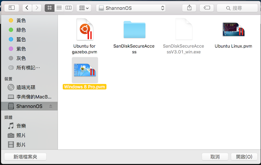Open 李尚倫的MacB... in sidebar
Screen dimensions: 261x165
coord(30,97)
